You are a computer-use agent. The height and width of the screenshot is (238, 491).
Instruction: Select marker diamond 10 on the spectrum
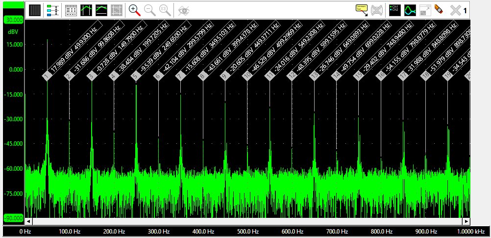click(247, 76)
